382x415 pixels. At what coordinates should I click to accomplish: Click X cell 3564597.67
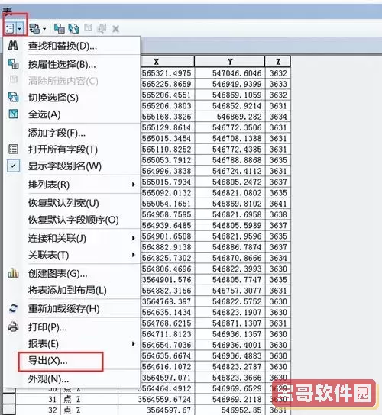[x=156, y=410]
